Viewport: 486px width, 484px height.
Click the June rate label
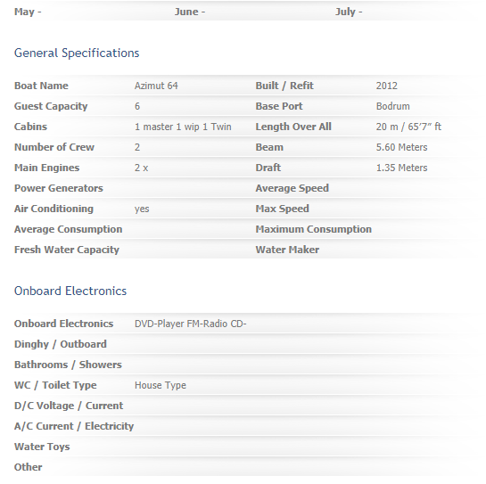click(190, 12)
